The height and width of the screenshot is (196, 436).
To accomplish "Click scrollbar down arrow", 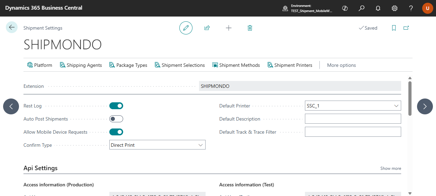I will pos(410,193).
